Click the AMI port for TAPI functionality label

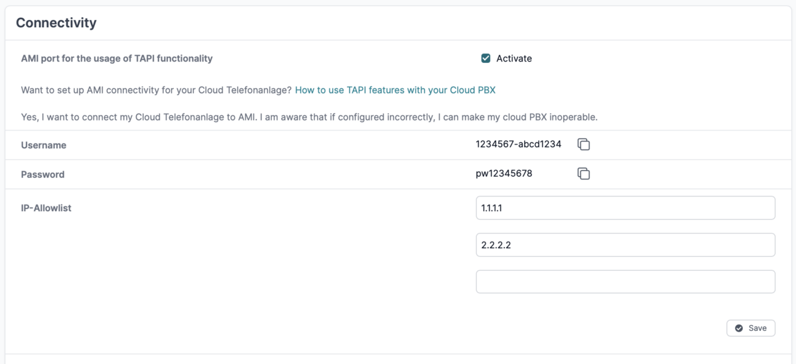(117, 58)
